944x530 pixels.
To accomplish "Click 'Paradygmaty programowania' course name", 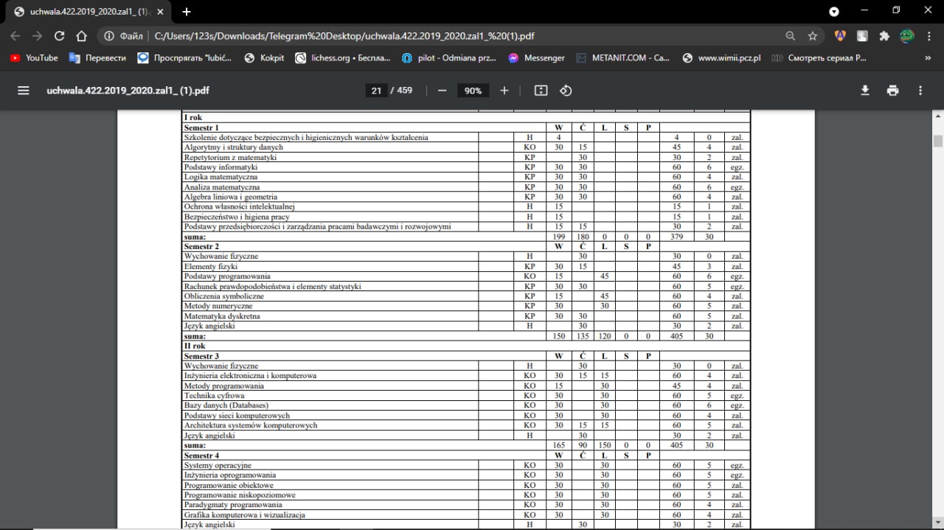I will click(233, 506).
